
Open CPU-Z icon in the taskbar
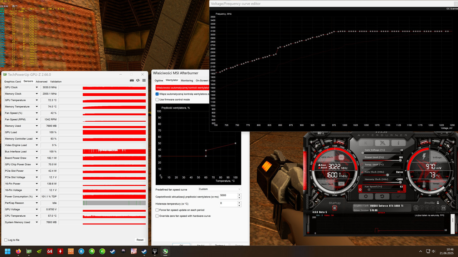click(x=71, y=251)
